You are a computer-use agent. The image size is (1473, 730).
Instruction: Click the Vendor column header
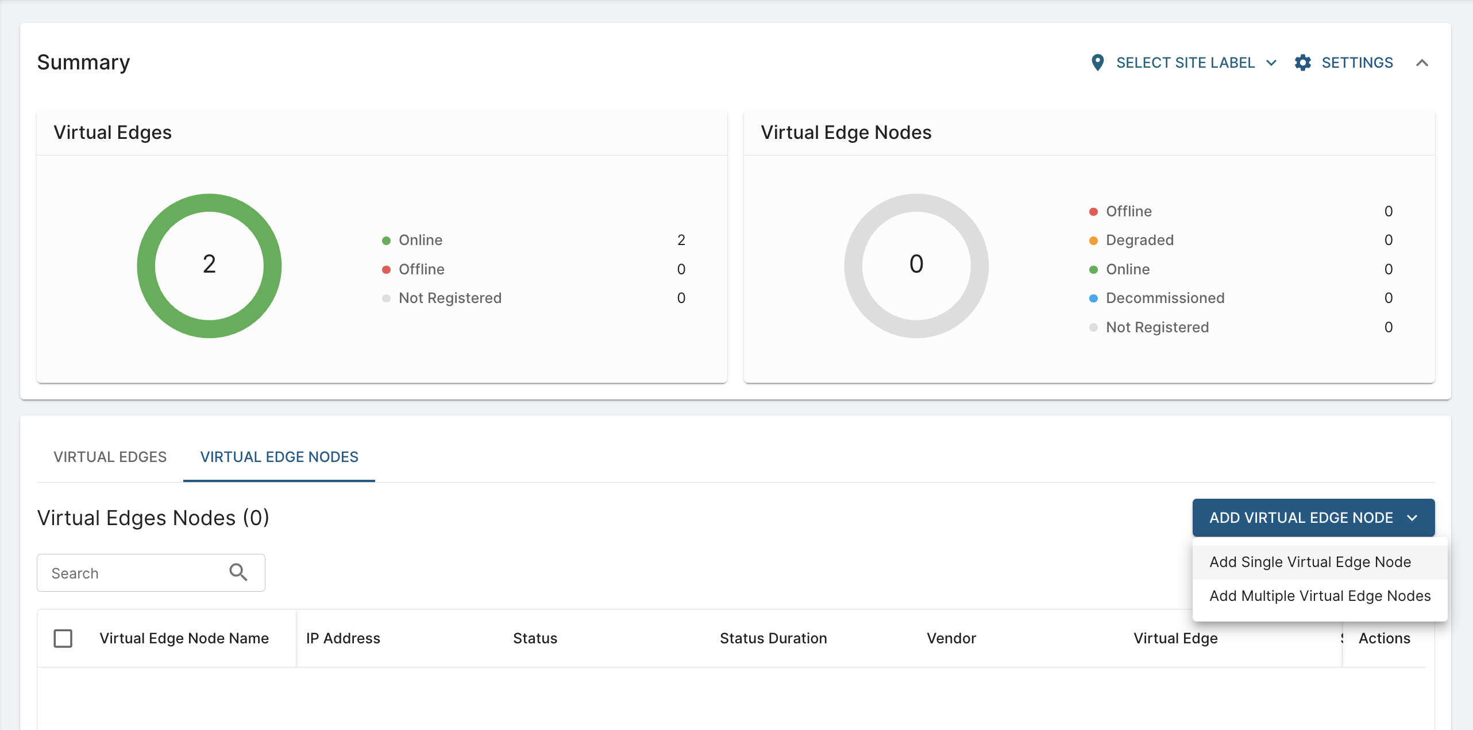[951, 638]
